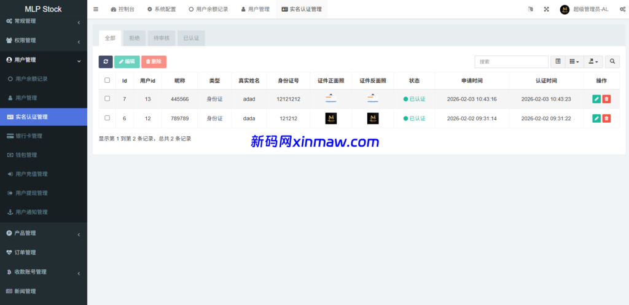This screenshot has height=305, width=629.
Task: Click ID number cell 12121212
Action: (x=288, y=99)
